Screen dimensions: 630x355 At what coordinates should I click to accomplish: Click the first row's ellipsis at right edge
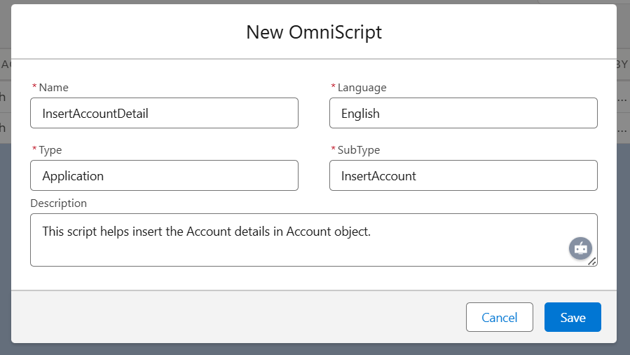point(623,97)
